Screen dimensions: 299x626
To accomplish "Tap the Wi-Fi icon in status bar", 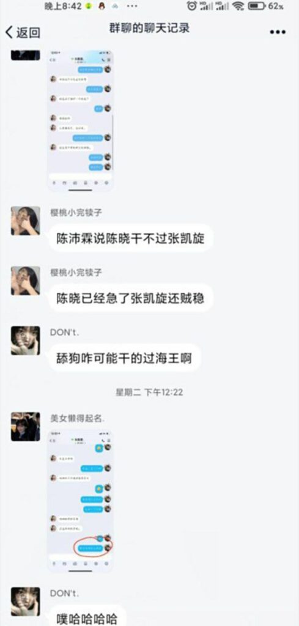I will click(238, 6).
